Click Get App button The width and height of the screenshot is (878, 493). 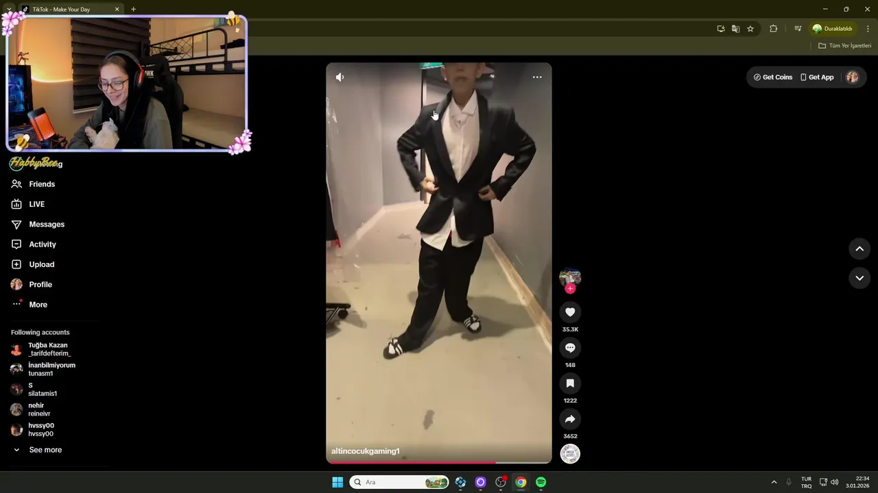[817, 77]
